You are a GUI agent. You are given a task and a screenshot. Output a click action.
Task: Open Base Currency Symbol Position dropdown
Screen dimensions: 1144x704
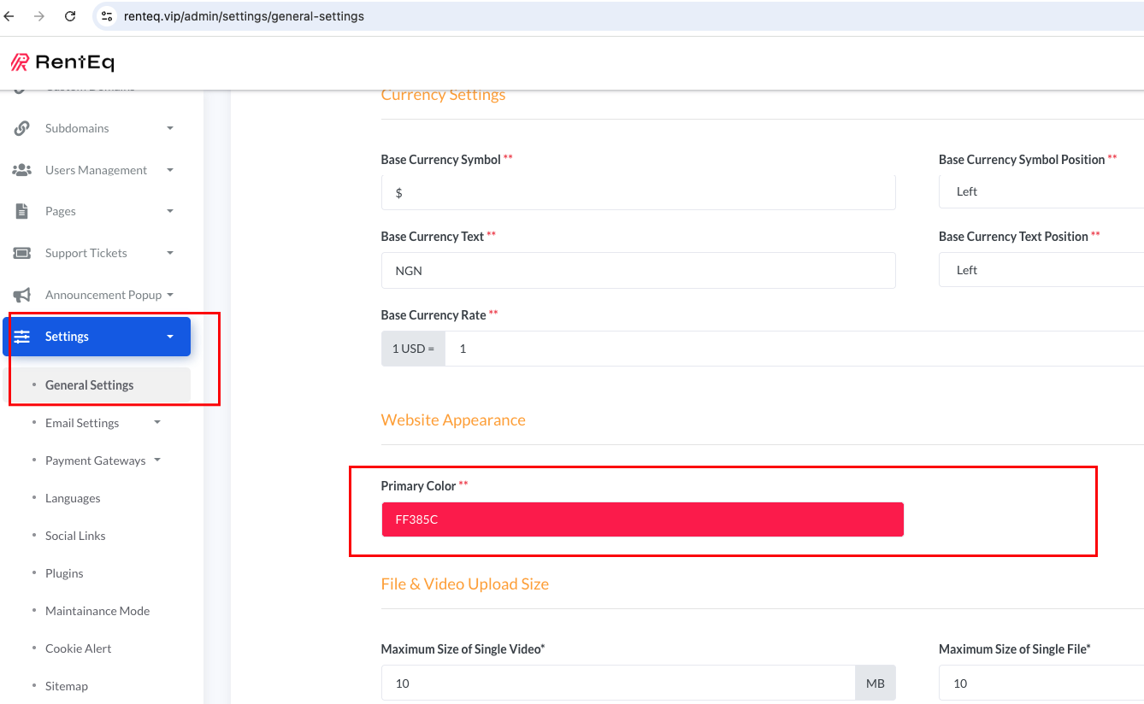(x=1041, y=192)
